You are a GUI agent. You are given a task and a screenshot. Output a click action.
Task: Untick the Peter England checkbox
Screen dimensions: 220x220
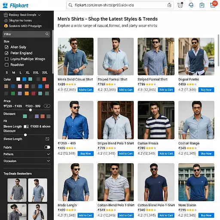pos(6,53)
